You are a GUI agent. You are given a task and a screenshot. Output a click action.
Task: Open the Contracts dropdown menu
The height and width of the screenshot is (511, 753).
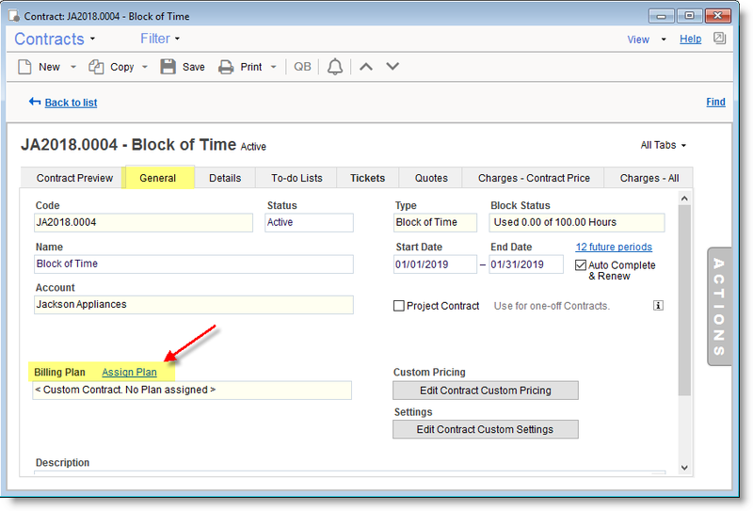point(55,39)
